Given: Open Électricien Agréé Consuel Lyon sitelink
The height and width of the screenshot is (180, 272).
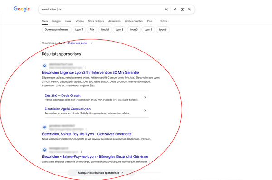Looking at the screenshot, I should [x=68, y=109].
